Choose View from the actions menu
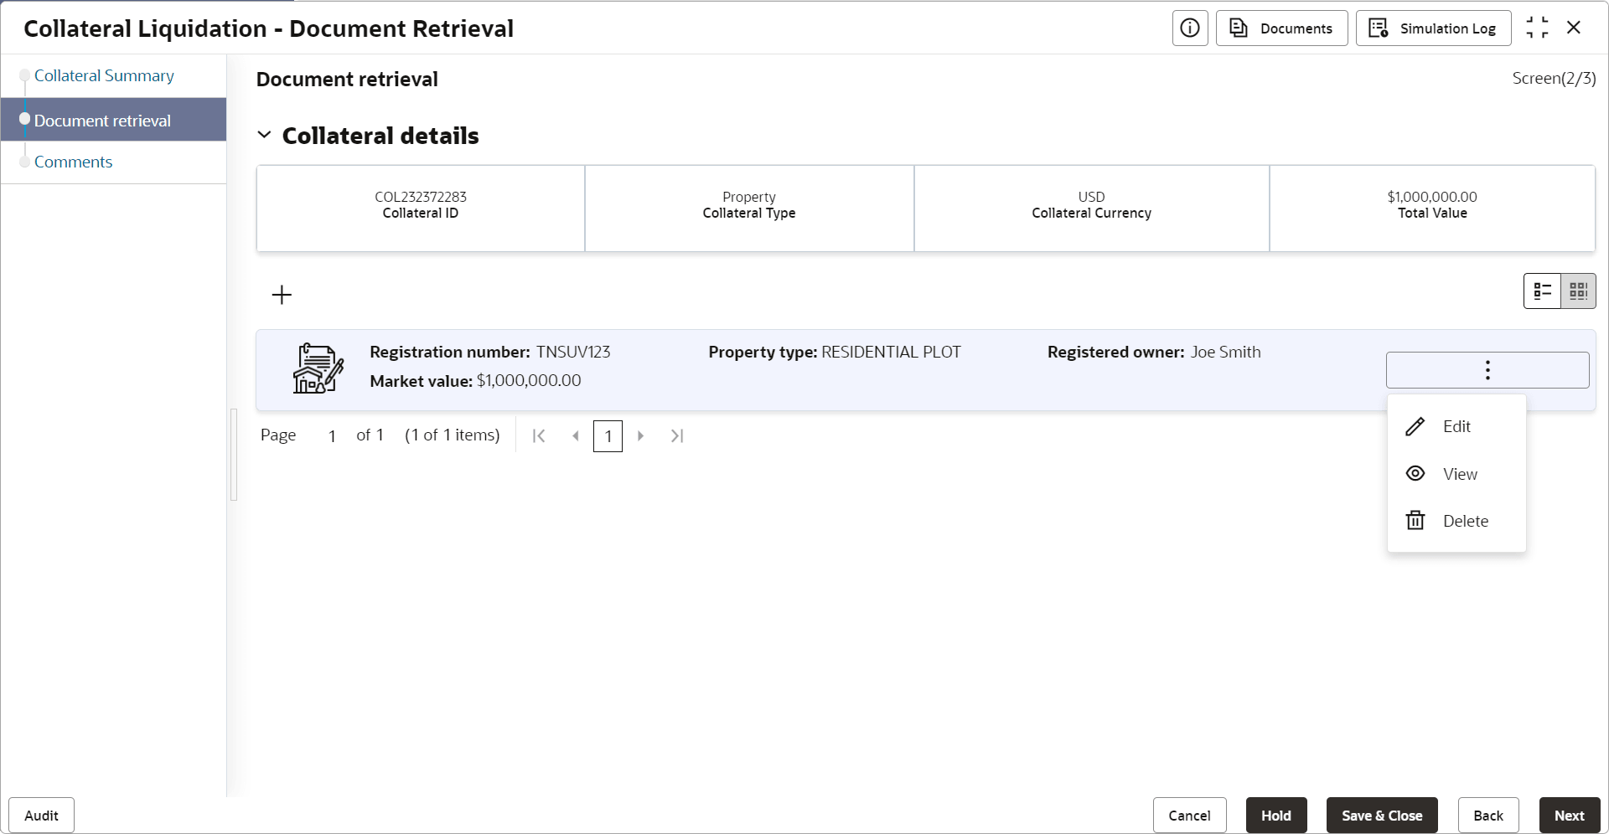 (1456, 474)
